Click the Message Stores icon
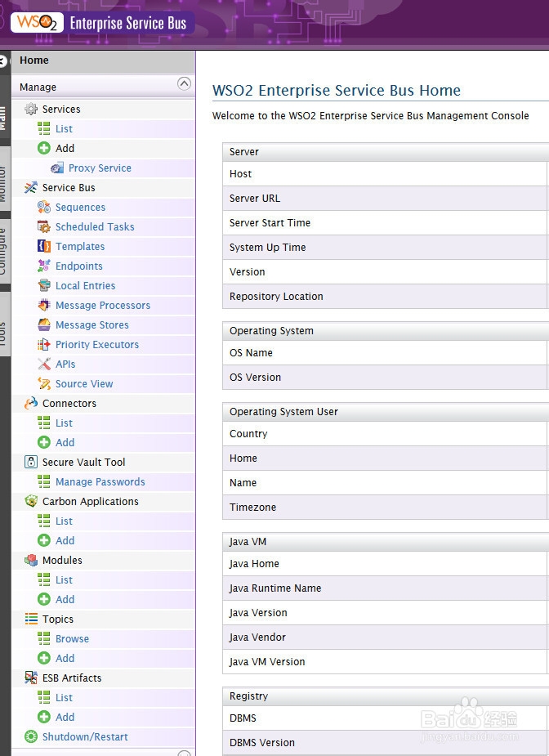The width and height of the screenshot is (549, 756). 44,325
